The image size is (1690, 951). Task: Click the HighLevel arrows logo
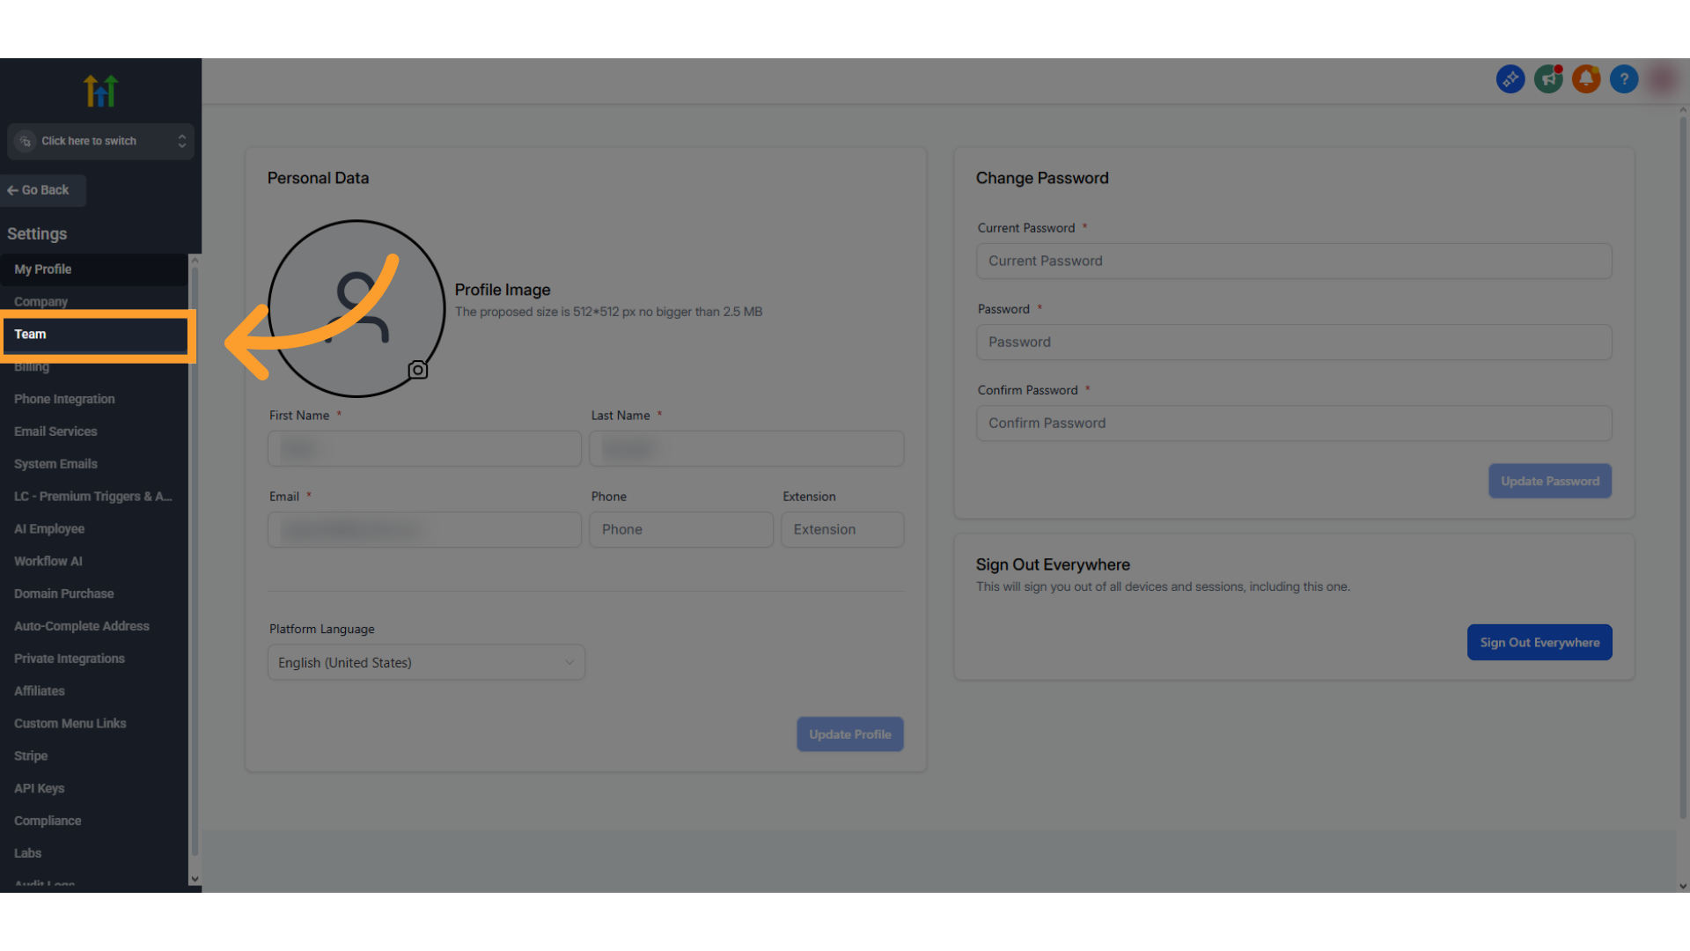(x=100, y=91)
